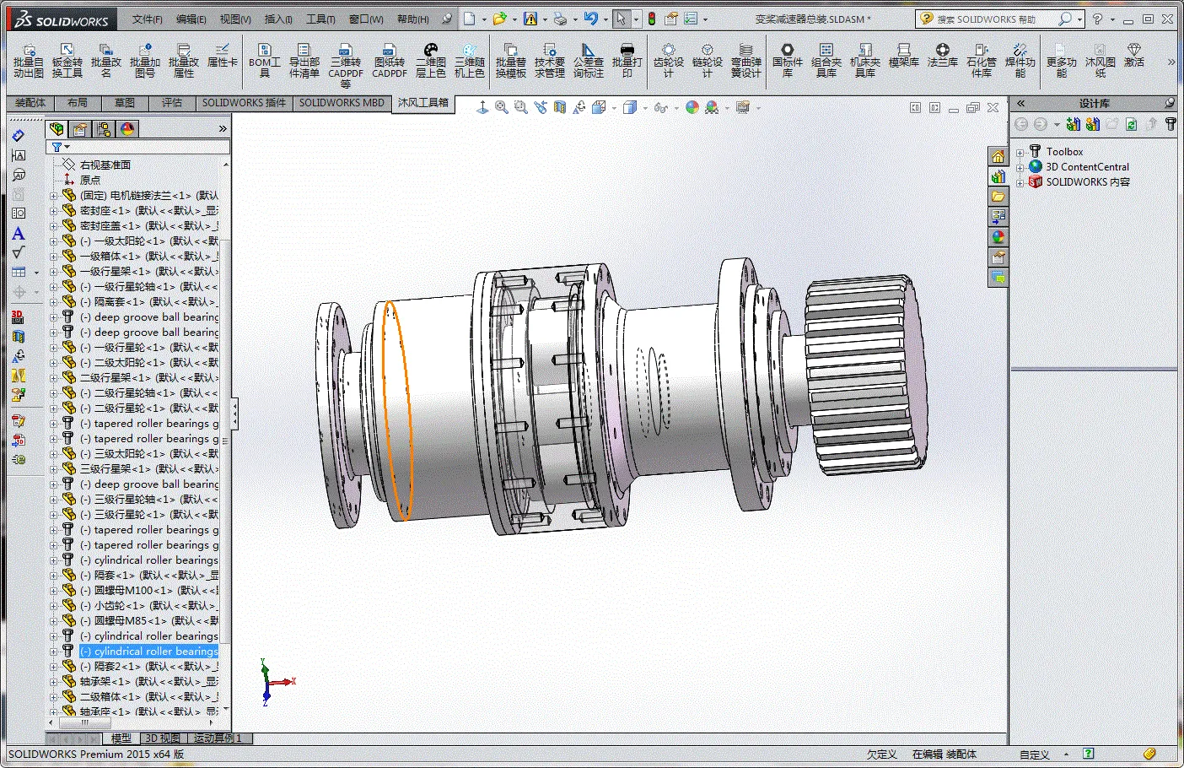Click the 沐风图纸 button

click(x=1100, y=61)
